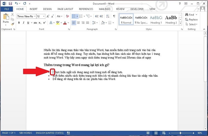Click the Grow Font icon
The image size is (208, 136).
pyautogui.click(x=48, y=16)
